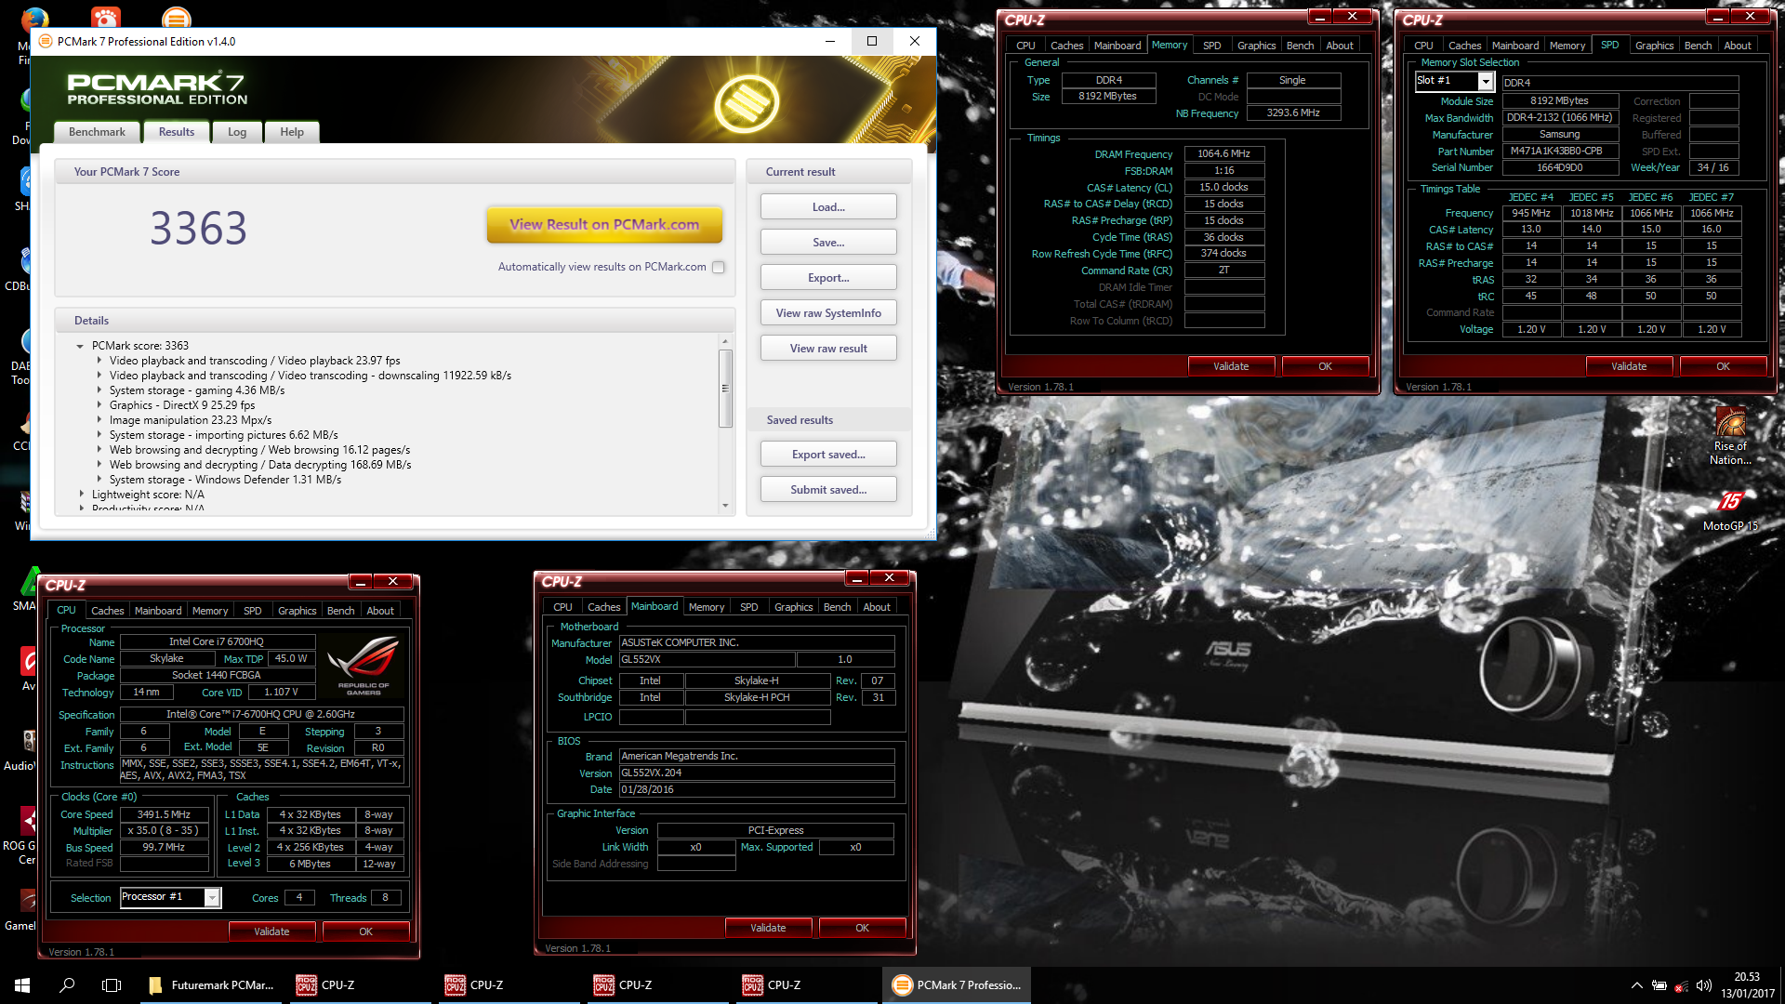Screen dimensions: 1785x1004
Task: Select the PCMark Results tab
Action: click(177, 132)
